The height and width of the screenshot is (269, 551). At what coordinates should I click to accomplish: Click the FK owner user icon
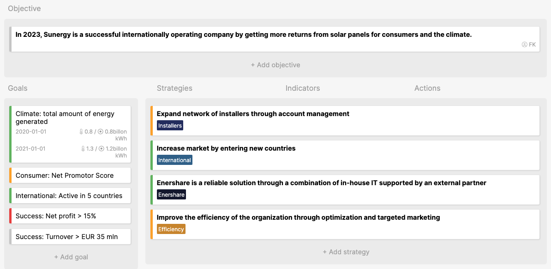click(525, 45)
